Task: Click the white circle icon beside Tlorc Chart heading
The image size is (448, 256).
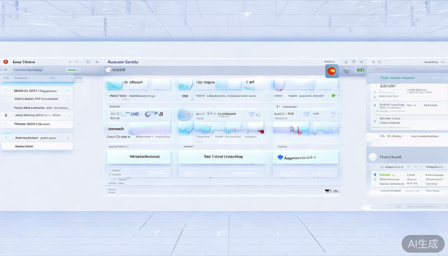Action: tap(373, 157)
